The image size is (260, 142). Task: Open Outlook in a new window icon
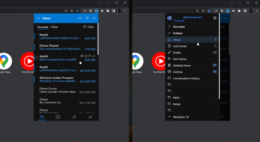tap(80, 18)
